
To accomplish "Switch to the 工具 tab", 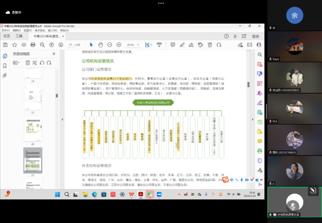I will coord(19,36).
